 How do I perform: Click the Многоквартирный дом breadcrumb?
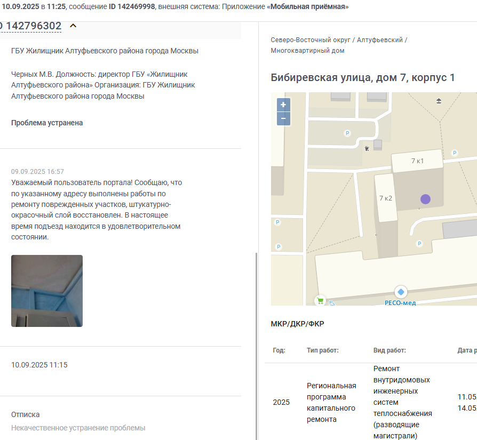pyautogui.click(x=307, y=51)
